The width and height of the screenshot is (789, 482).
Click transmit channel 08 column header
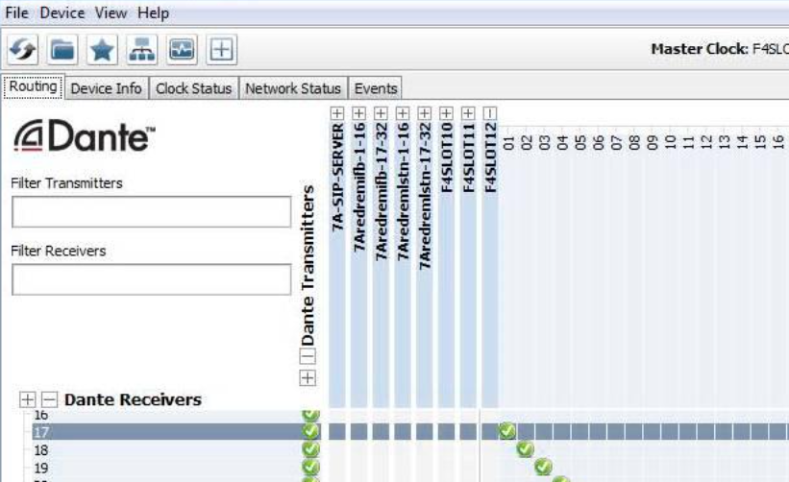(x=634, y=143)
